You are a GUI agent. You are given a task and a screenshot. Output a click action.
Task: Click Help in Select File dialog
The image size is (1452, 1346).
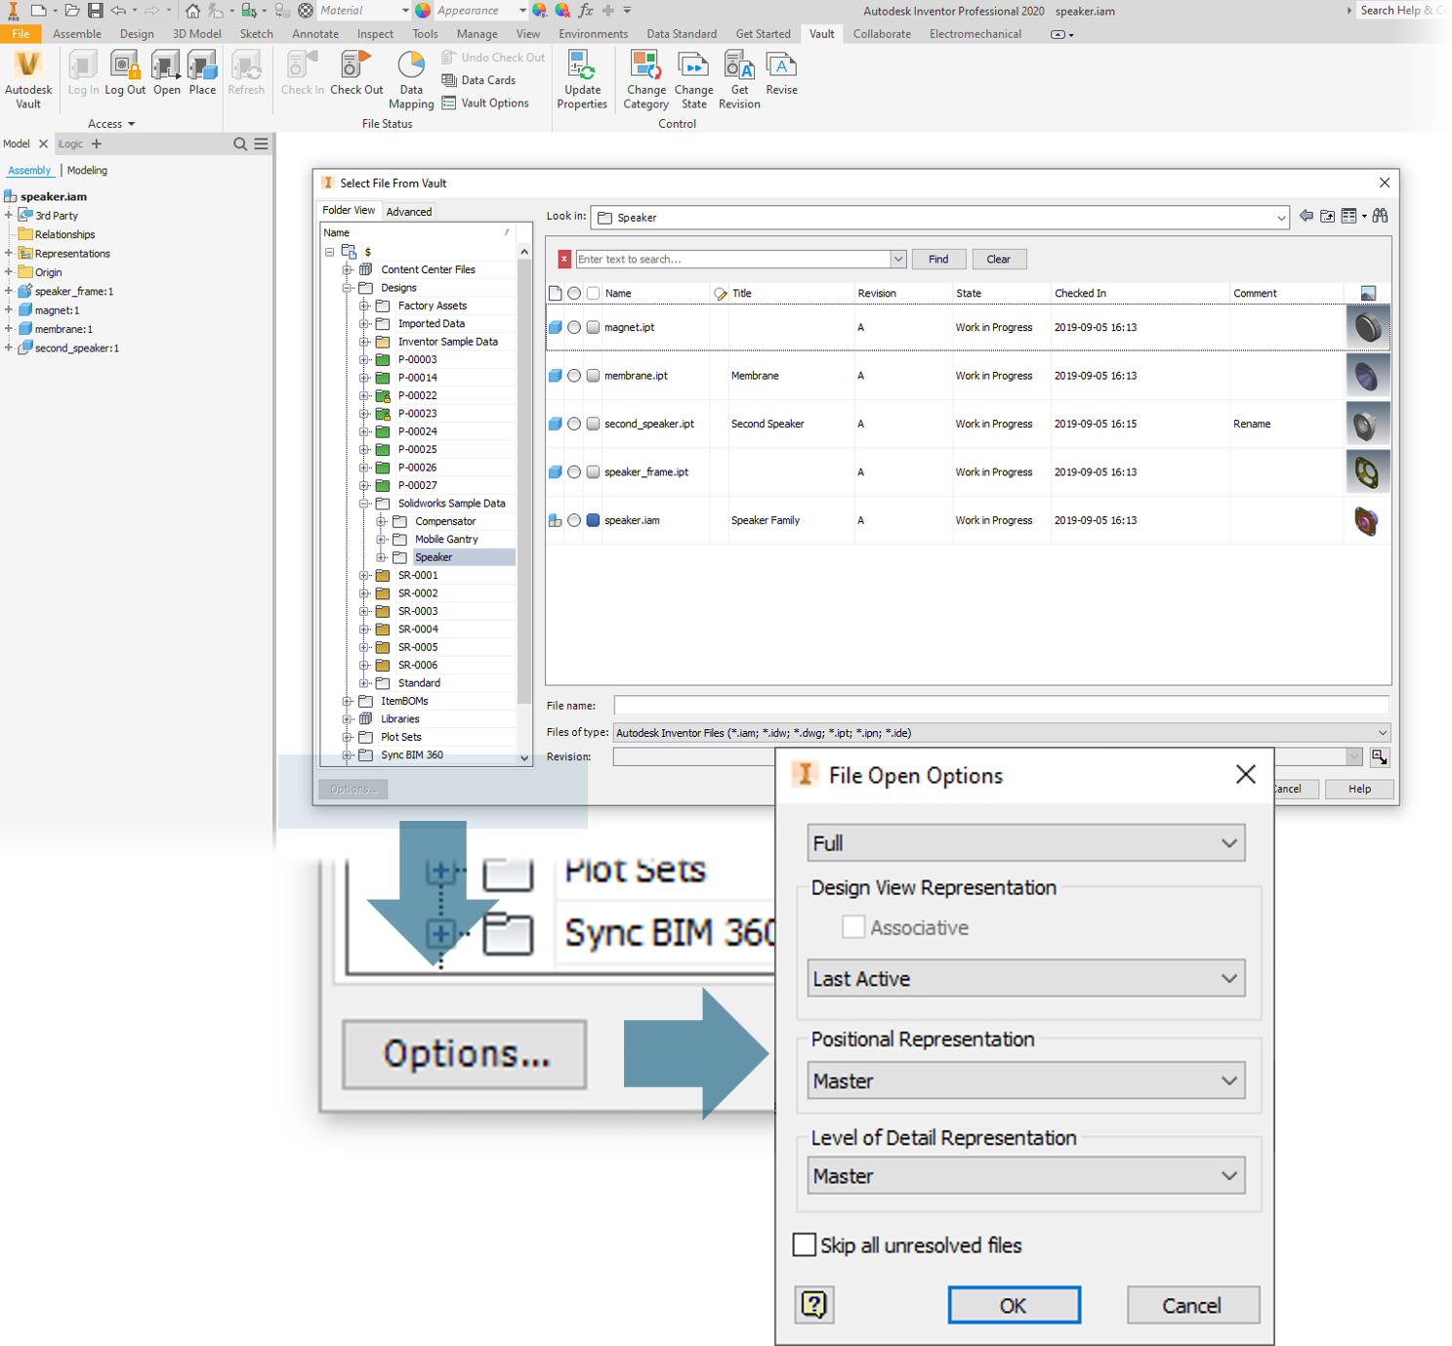point(1359,789)
